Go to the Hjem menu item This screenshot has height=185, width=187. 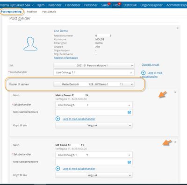pos(41,5)
